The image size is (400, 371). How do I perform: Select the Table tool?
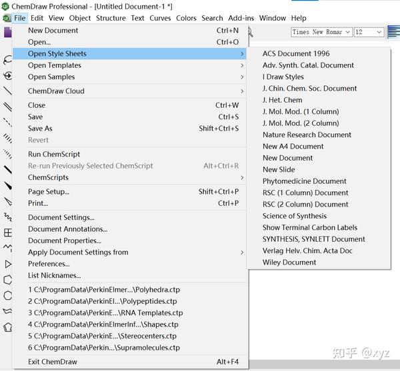7,232
